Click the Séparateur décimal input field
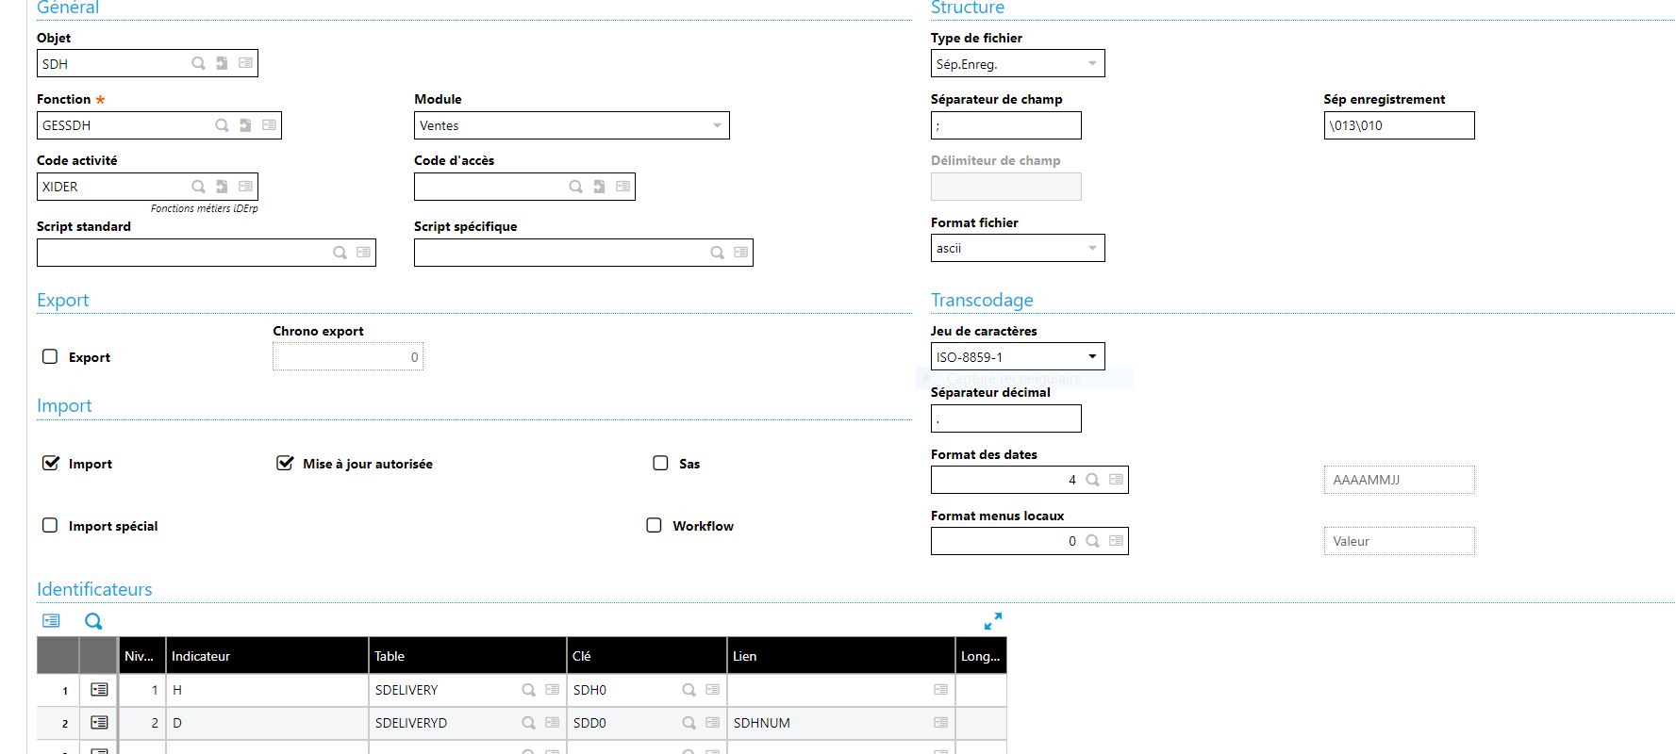Viewport: 1676px width, 754px height. (x=1006, y=418)
